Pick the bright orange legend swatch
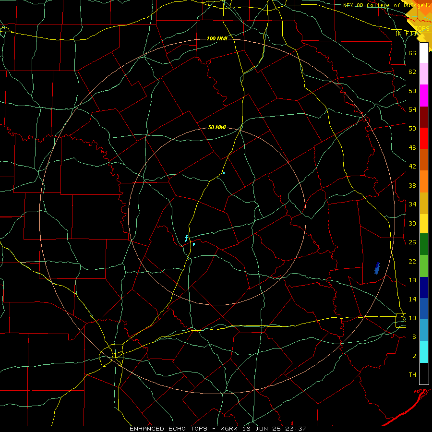The width and height of the screenshot is (432, 432). tap(424, 181)
